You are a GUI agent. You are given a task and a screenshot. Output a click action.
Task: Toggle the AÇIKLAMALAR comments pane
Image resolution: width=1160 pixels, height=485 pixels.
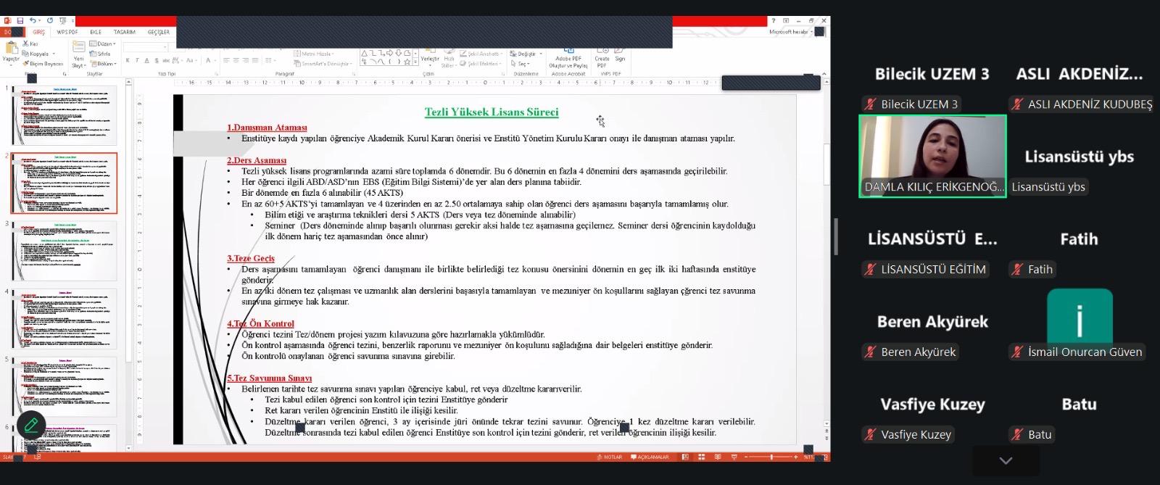pyautogui.click(x=650, y=457)
